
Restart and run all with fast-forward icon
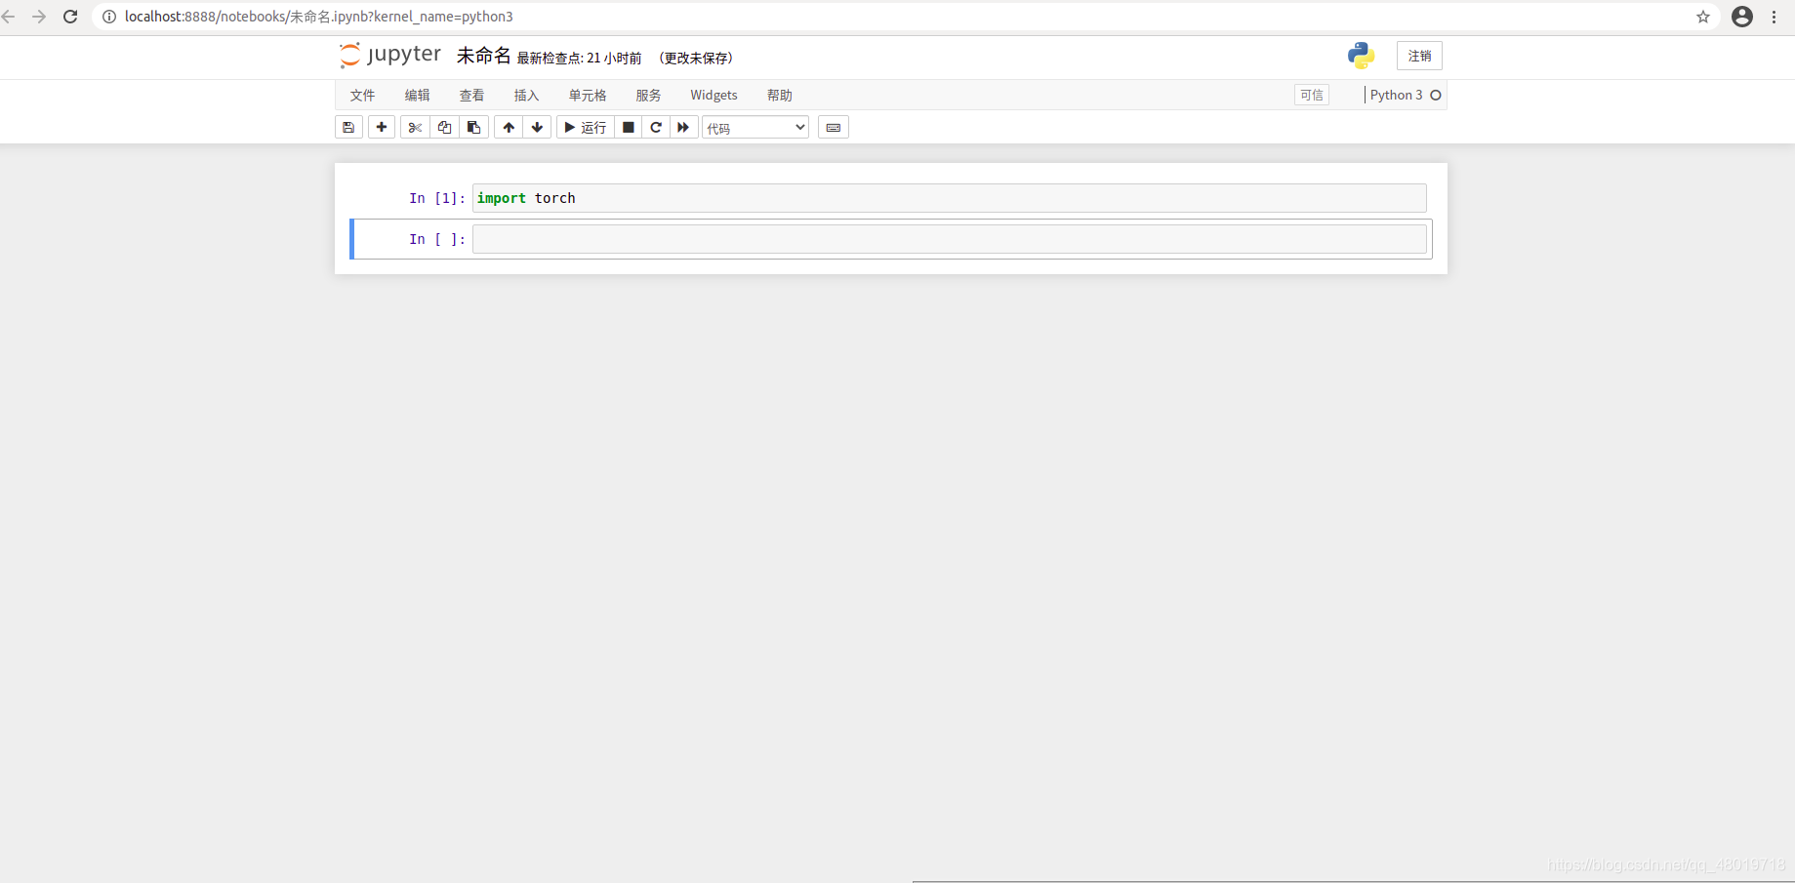click(683, 127)
